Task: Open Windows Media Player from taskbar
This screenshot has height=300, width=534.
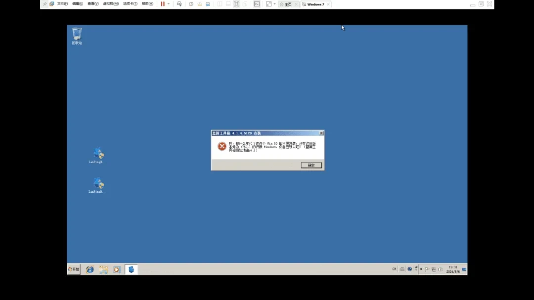Action: coord(117,269)
